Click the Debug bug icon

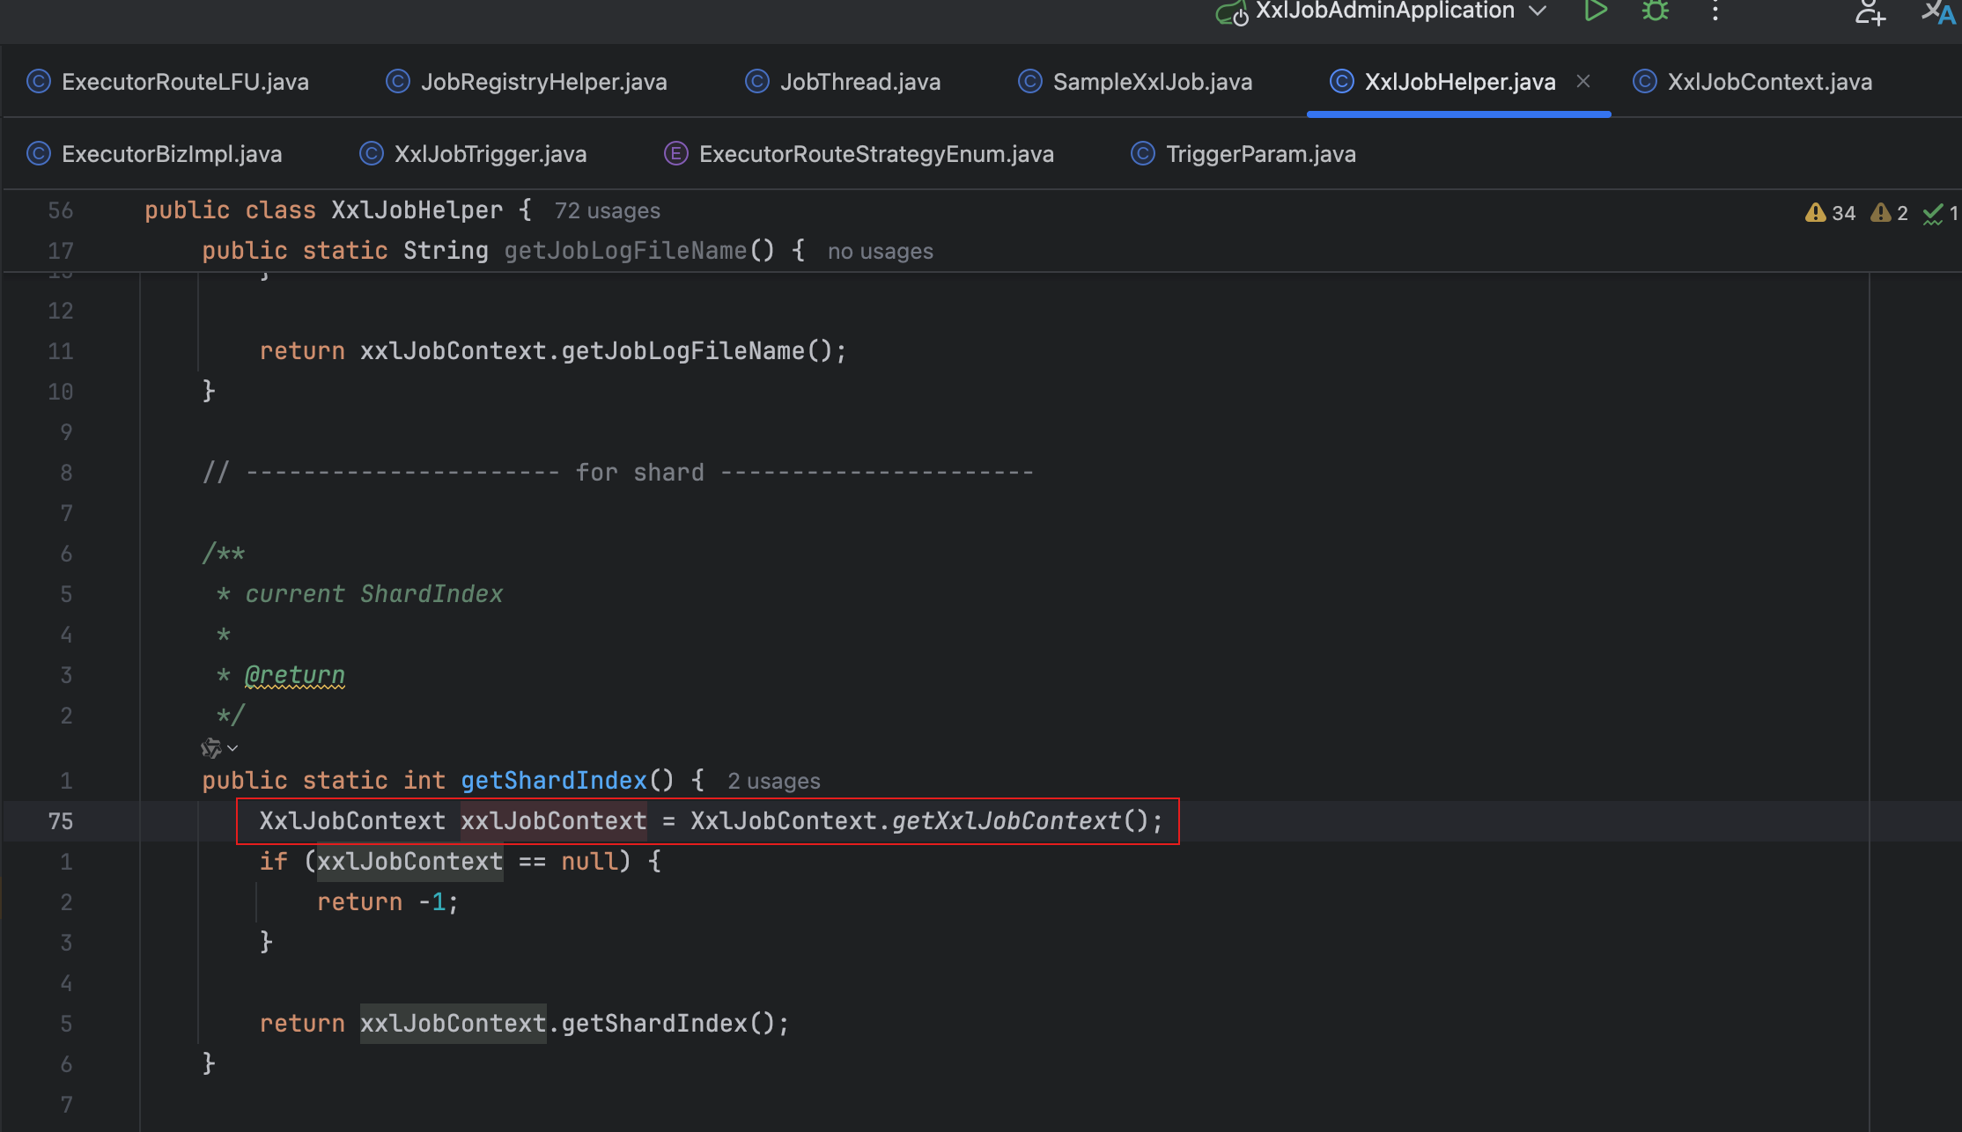1656,11
